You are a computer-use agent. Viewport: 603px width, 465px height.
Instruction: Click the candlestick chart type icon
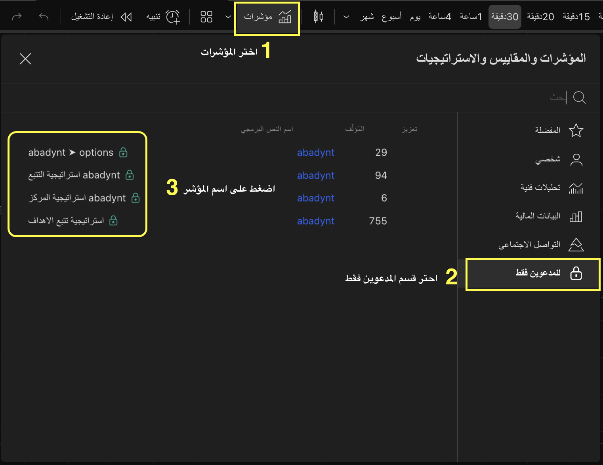coord(318,17)
